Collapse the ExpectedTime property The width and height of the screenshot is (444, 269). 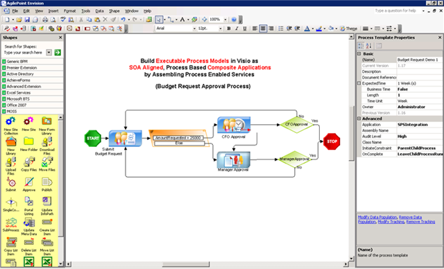359,83
